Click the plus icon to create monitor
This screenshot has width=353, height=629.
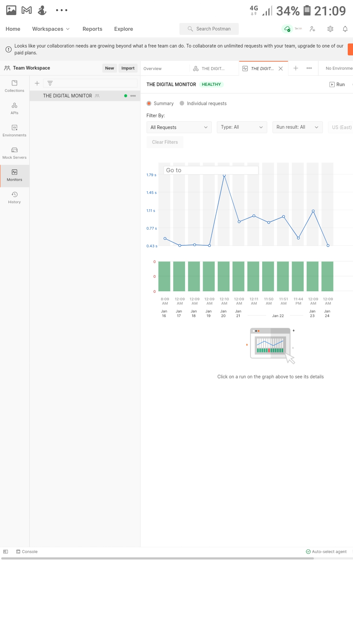(x=37, y=83)
